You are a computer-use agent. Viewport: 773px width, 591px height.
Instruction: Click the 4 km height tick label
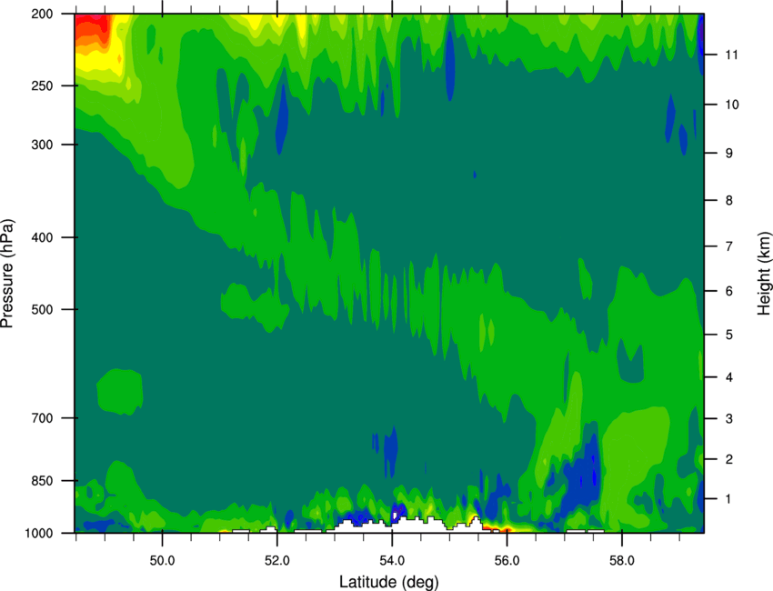pyautogui.click(x=729, y=377)
